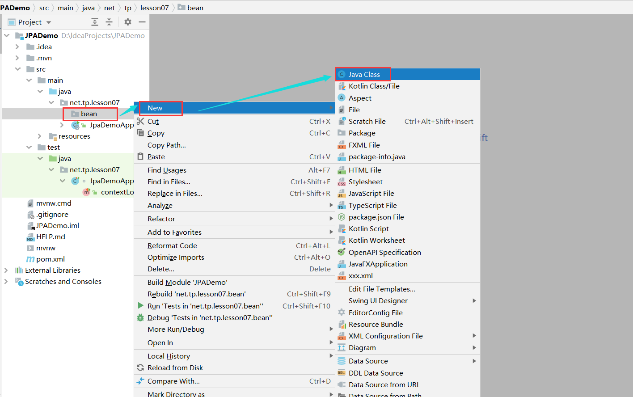Open Project panel settings gear
This screenshot has width=633, height=397.
[128, 22]
